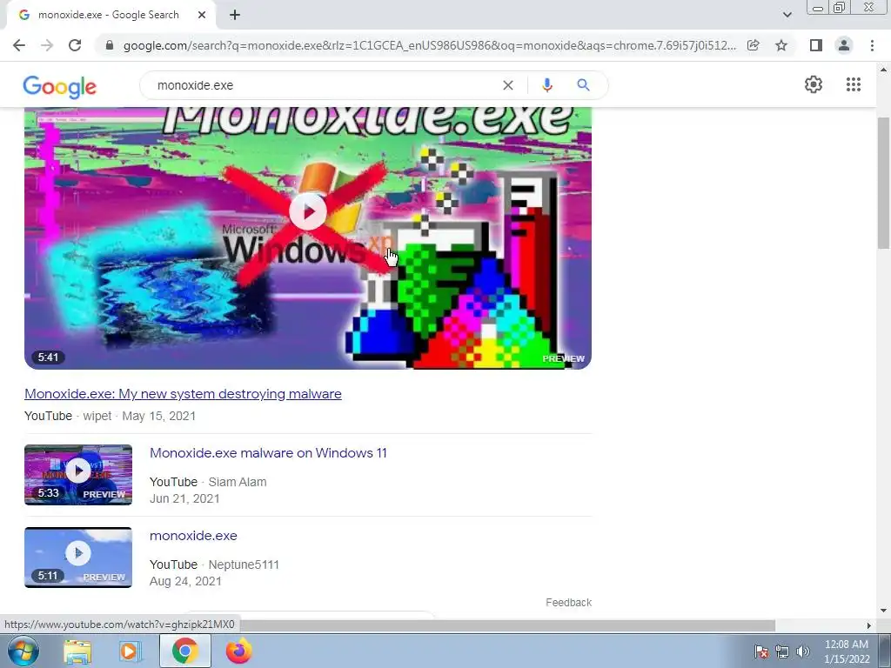Screen dimensions: 891x668
Task: Click the 5:41 duration badge
Action: 49,357
